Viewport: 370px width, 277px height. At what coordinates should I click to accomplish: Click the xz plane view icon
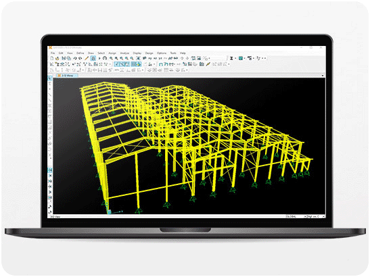(x=156, y=58)
